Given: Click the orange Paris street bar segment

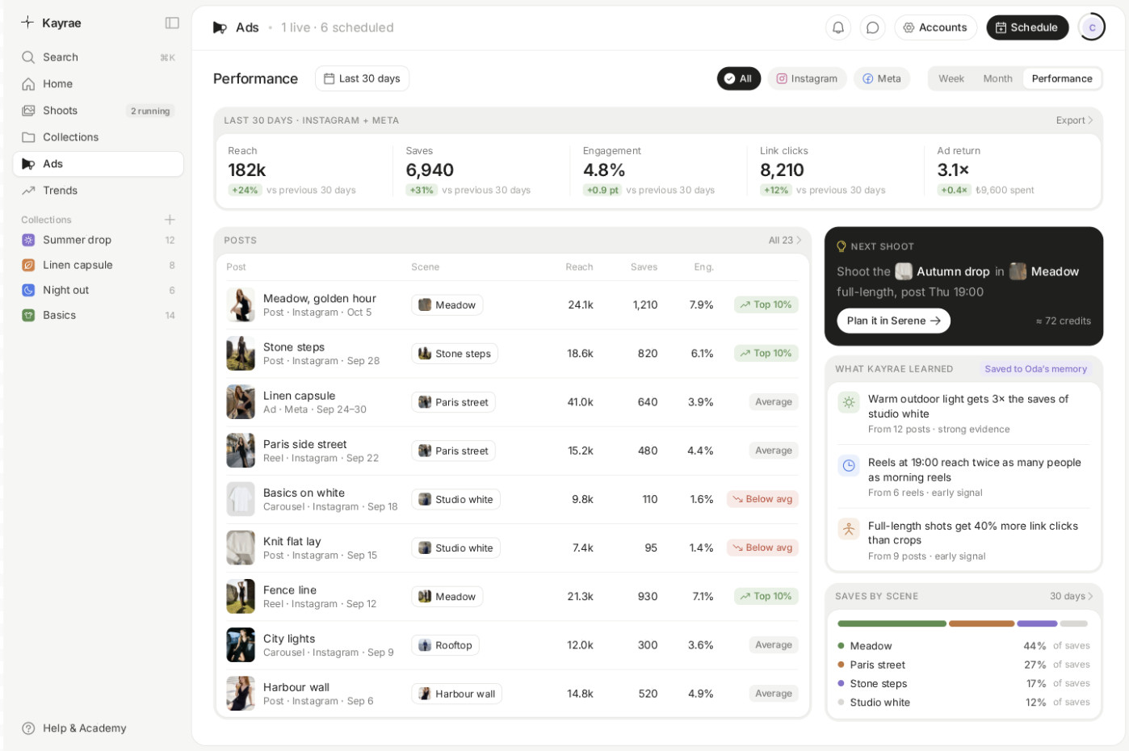Looking at the screenshot, I should [x=981, y=623].
